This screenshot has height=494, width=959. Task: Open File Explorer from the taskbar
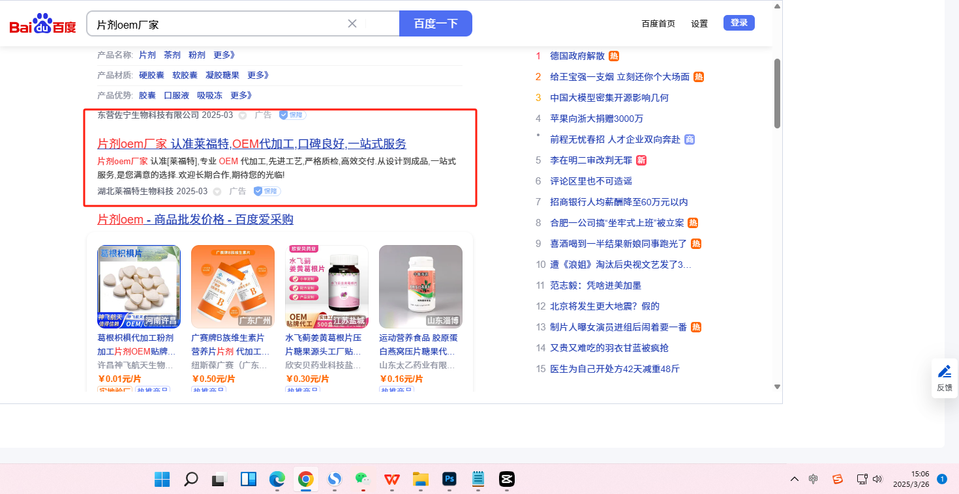(420, 480)
